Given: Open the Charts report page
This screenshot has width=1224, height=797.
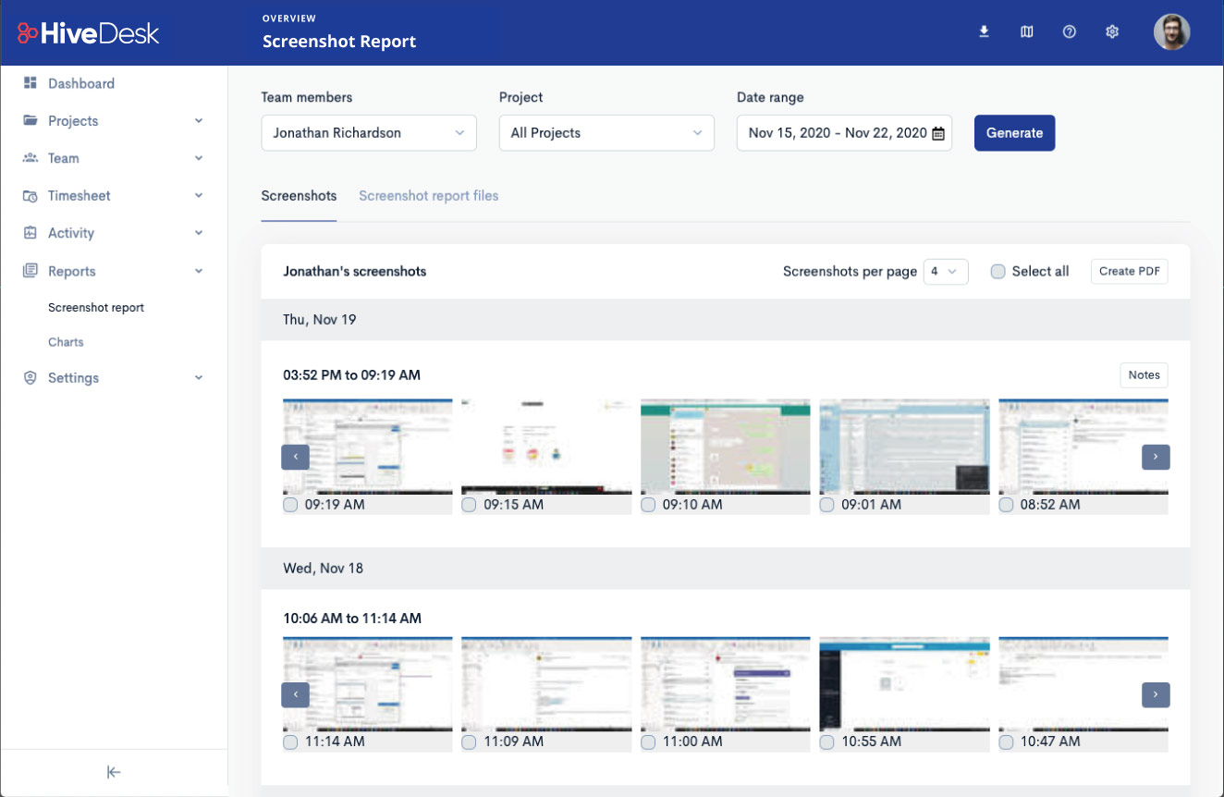Looking at the screenshot, I should (66, 341).
